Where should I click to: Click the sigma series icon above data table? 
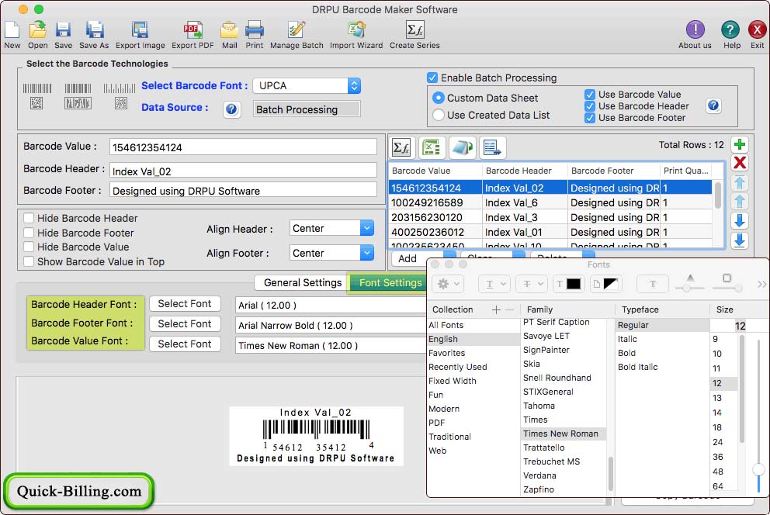[402, 147]
